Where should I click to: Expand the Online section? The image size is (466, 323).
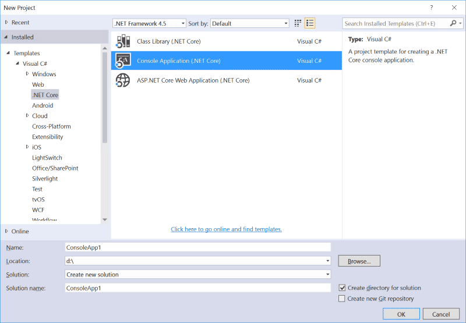pyautogui.click(x=6, y=231)
